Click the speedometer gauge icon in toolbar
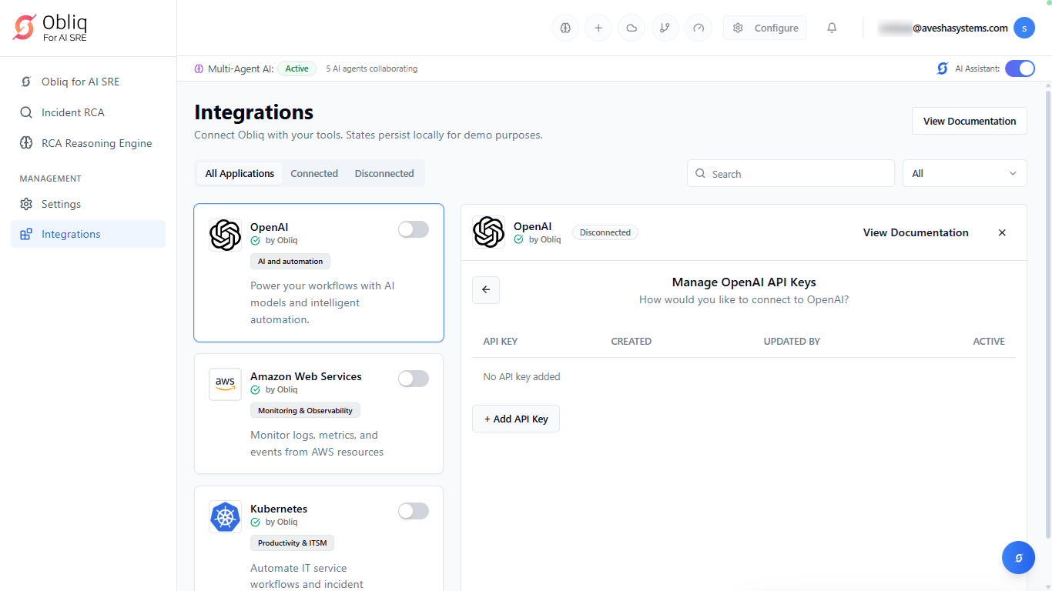 [x=699, y=28]
